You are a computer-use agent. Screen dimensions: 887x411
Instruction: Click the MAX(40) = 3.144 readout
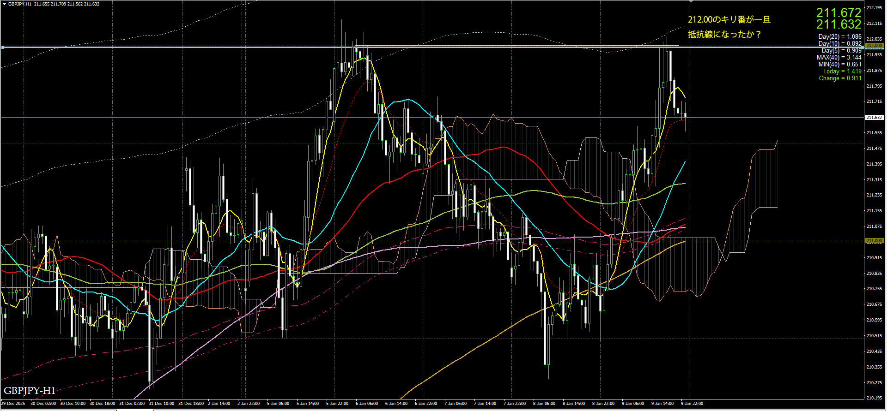(839, 58)
